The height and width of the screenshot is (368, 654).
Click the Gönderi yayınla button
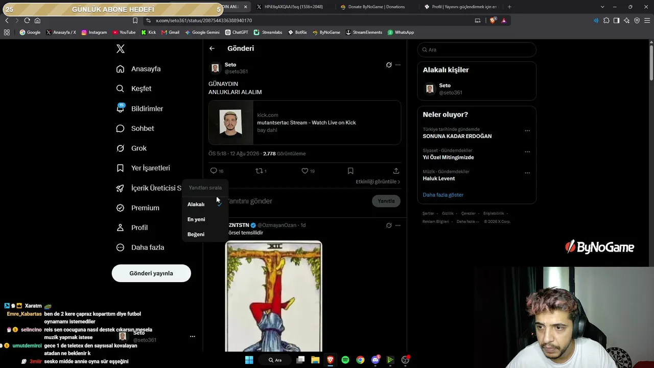151,273
